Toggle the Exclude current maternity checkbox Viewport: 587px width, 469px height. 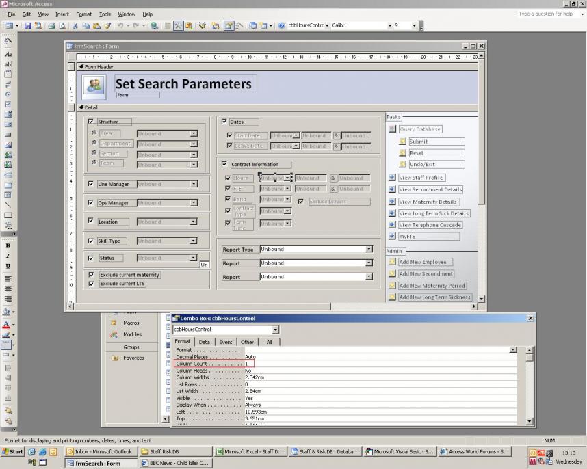(x=91, y=275)
